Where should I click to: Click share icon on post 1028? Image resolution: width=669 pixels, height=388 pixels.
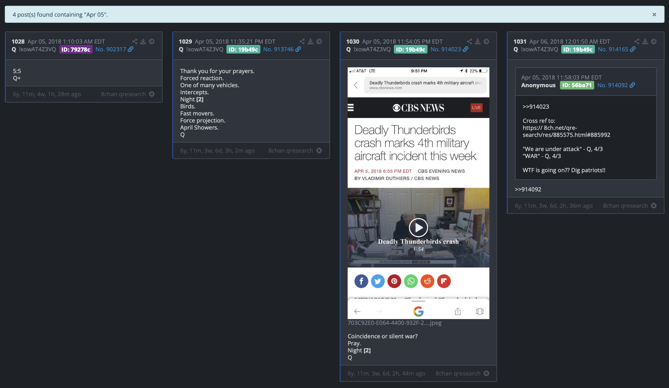135,41
